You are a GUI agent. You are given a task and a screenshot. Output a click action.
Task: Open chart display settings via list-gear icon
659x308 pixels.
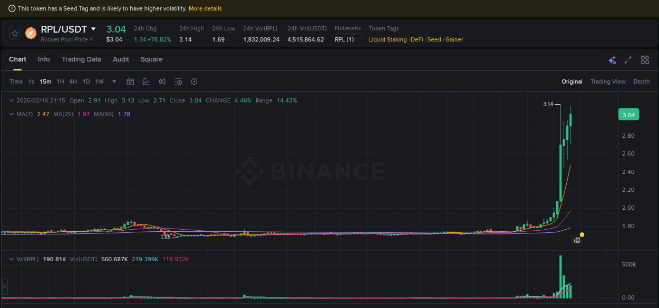tap(178, 81)
